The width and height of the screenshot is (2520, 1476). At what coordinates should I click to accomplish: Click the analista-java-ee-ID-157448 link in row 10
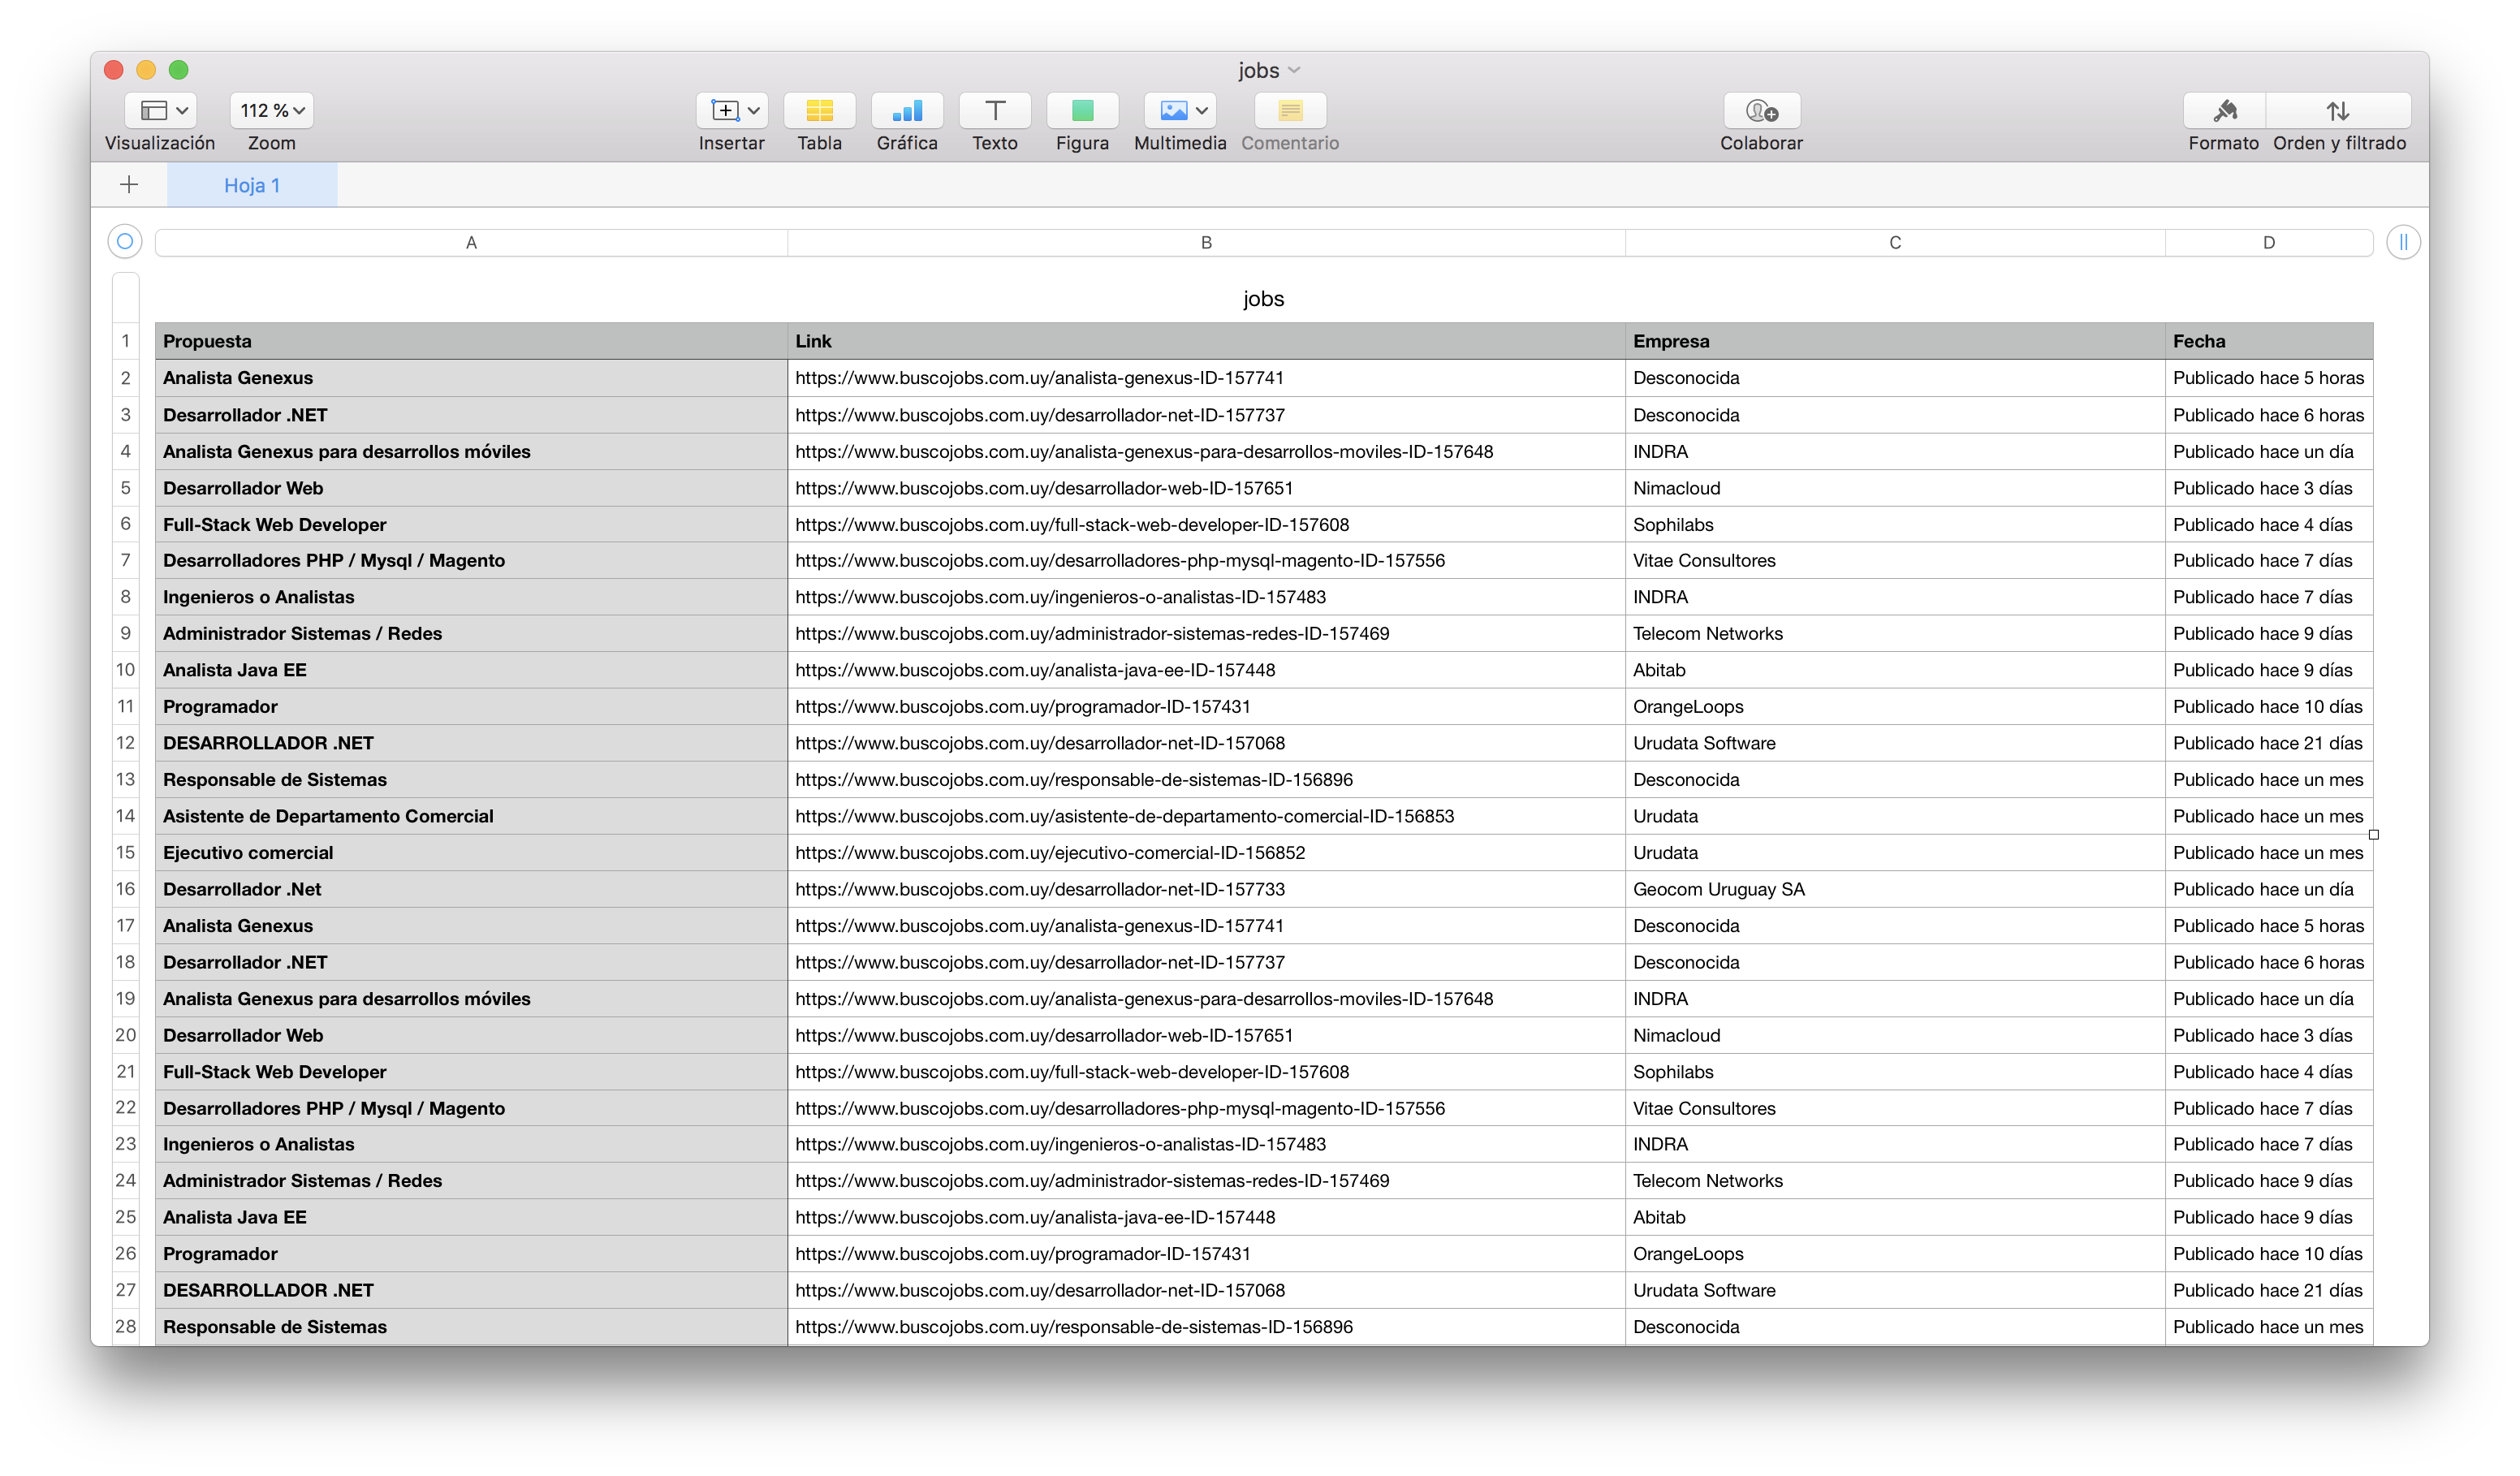(1035, 670)
